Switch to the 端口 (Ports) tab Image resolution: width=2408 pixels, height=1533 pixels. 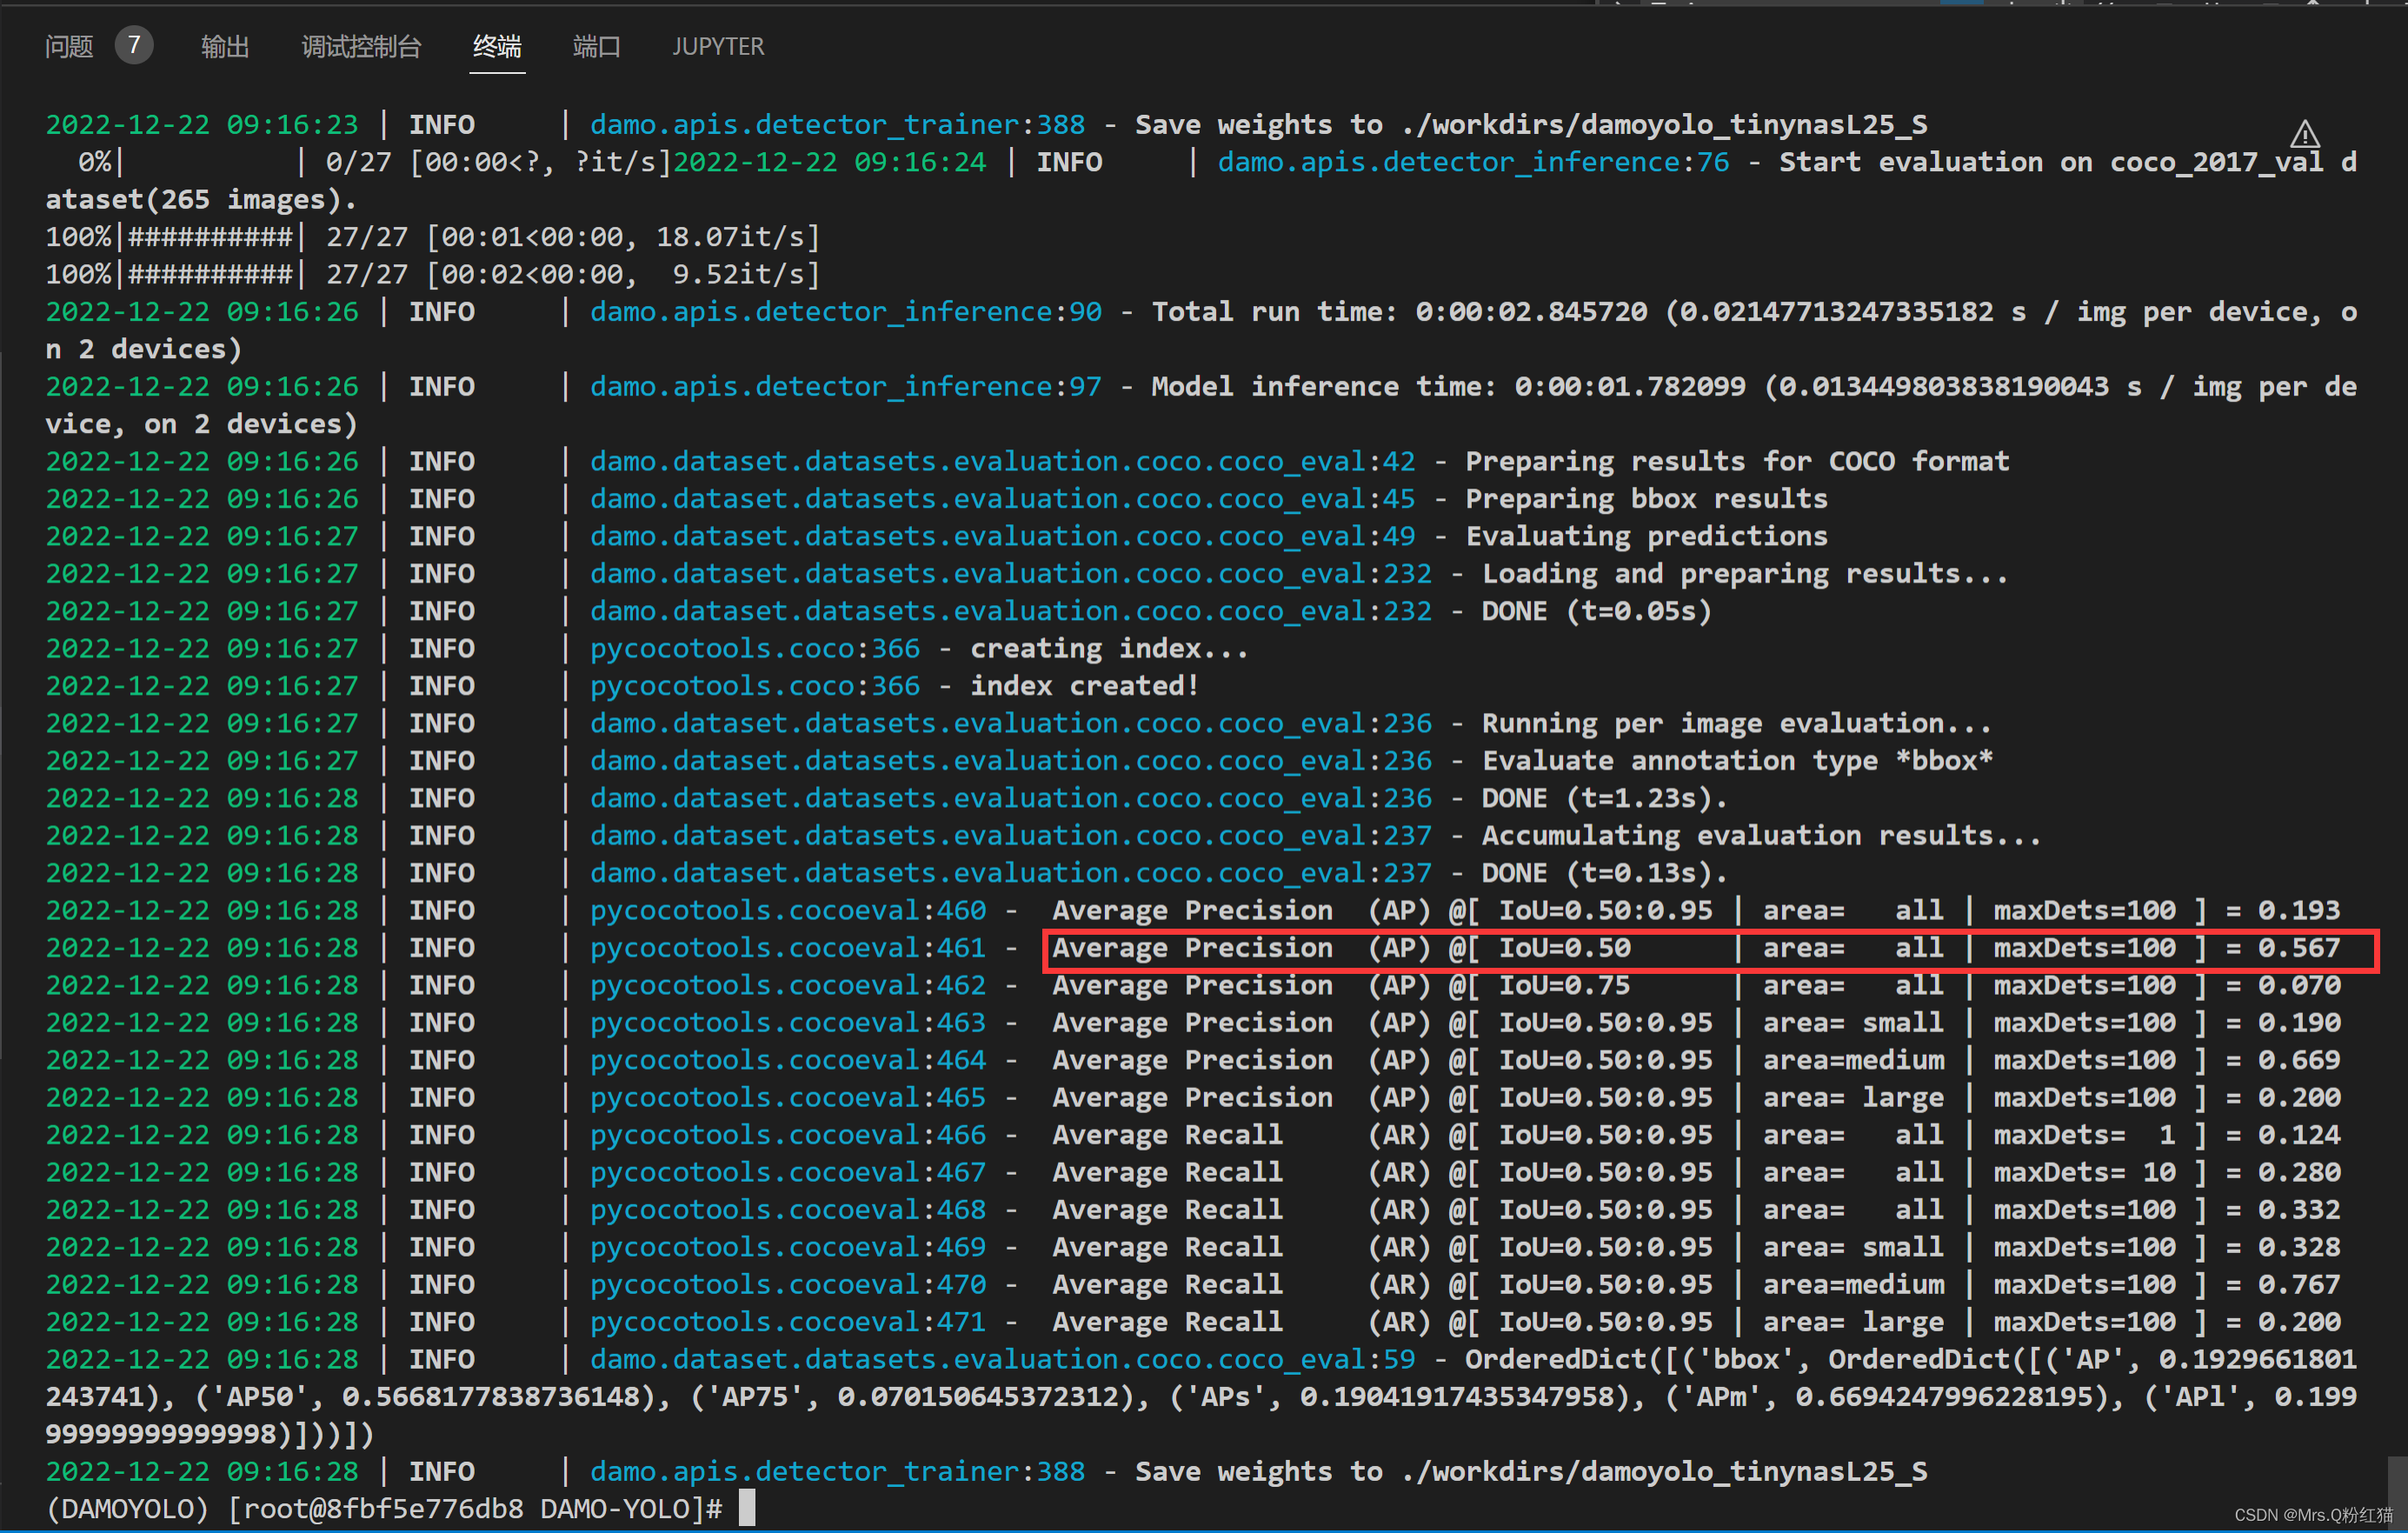click(x=597, y=46)
